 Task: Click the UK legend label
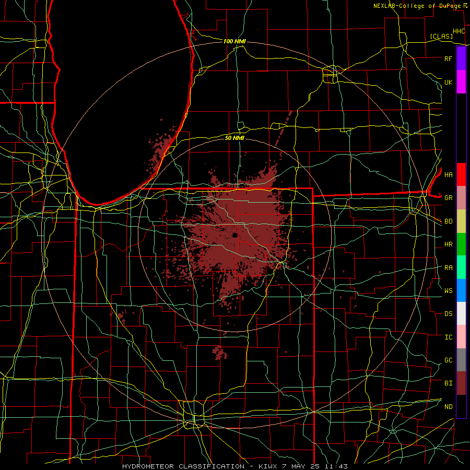click(x=448, y=82)
